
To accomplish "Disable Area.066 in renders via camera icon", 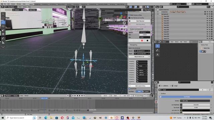I will pyautogui.click(x=212, y=30).
